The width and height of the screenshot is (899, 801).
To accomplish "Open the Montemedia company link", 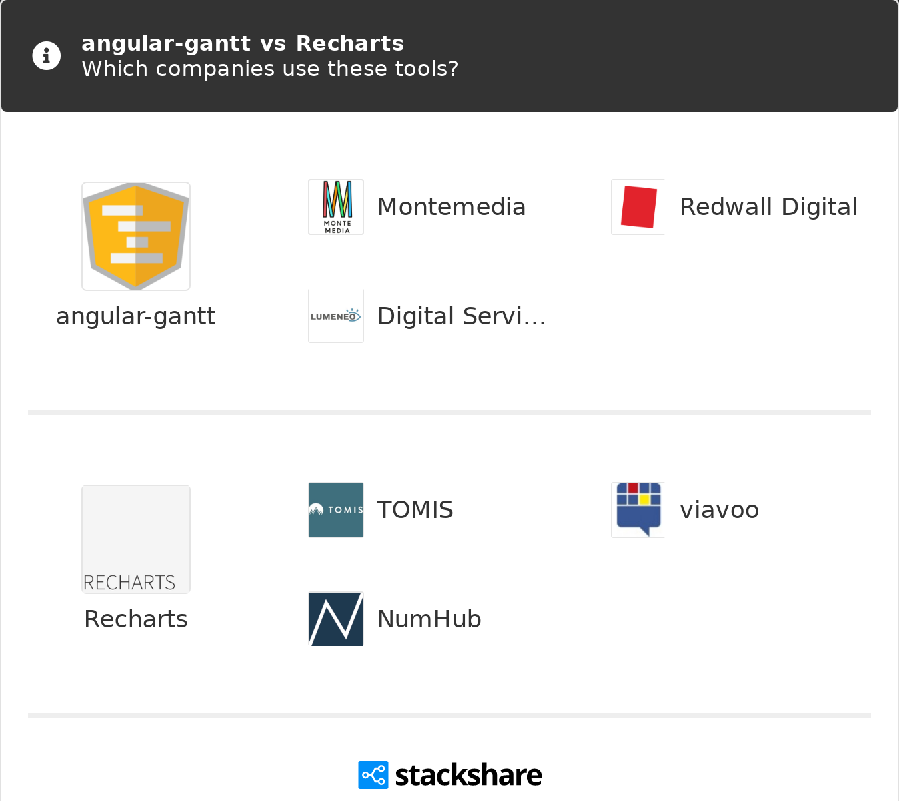I will coord(452,207).
